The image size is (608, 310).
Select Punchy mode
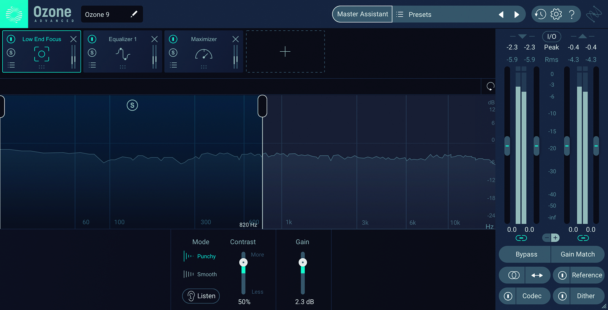click(x=200, y=256)
